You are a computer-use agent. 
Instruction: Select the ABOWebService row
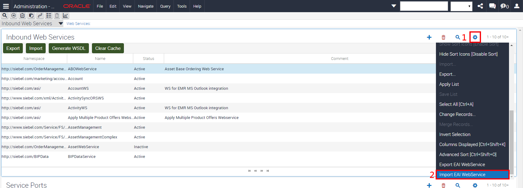click(x=219, y=69)
